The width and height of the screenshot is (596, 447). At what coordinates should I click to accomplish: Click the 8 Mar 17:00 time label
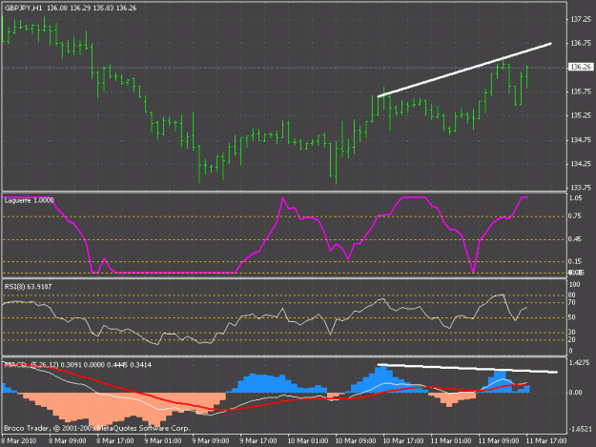click(x=115, y=440)
